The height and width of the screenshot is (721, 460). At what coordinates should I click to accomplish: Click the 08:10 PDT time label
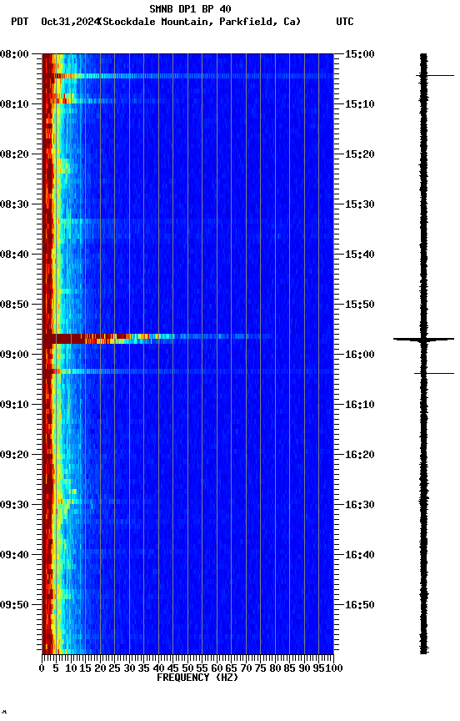point(14,104)
